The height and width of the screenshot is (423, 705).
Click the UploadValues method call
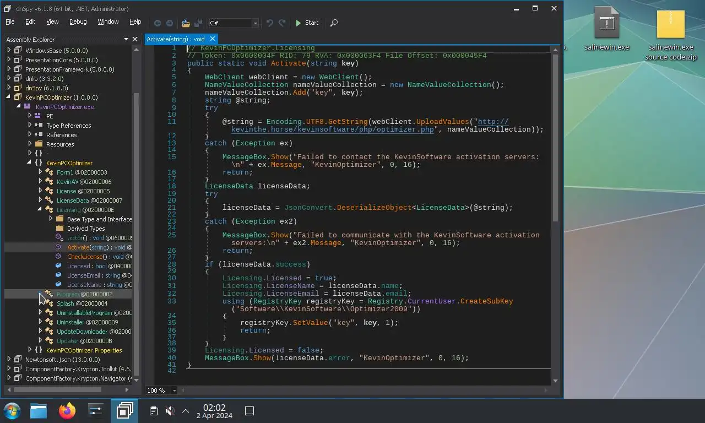(x=442, y=122)
